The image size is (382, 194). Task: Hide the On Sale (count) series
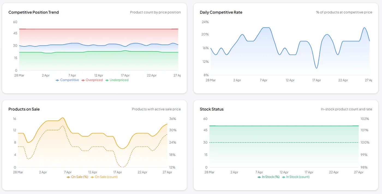[x=104, y=177]
